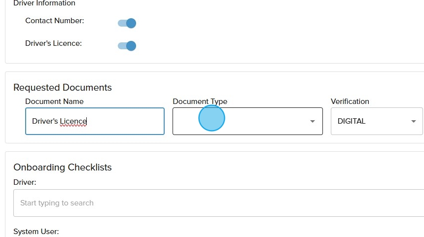Screen dimensions: 424x237
Task: Toggle the Contact Number switch
Action: [x=127, y=23]
